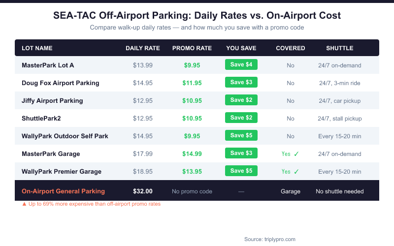394x246 pixels.
Task: Click covered checkmark for MasterPark Garage
Action: pos(296,154)
